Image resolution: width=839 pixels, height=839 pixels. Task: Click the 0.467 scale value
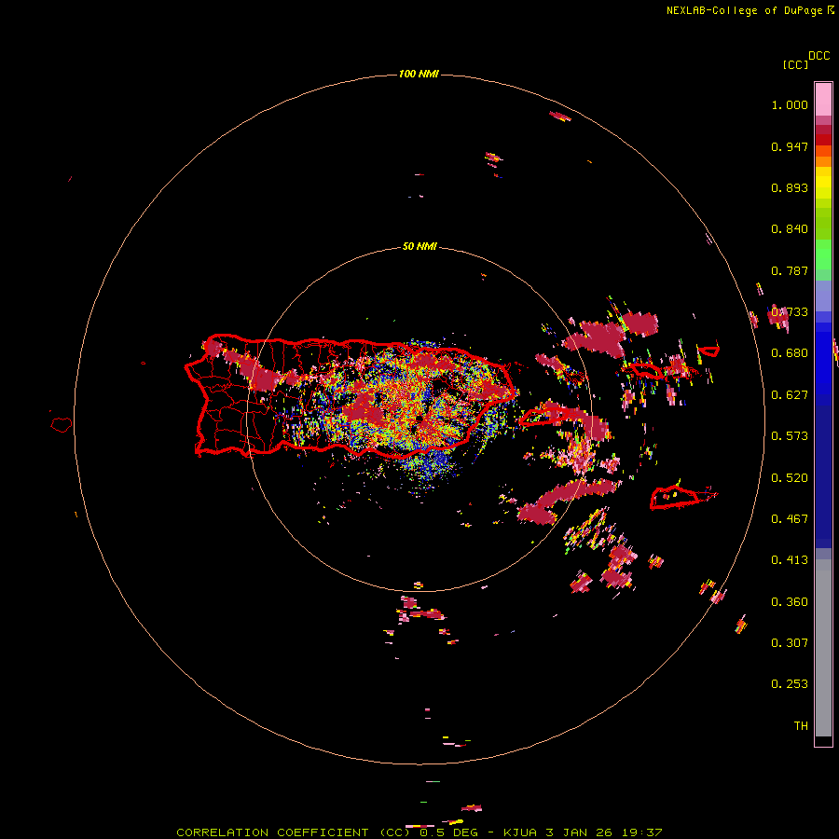(790, 519)
